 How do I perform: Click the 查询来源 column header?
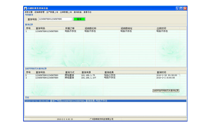click(86, 72)
